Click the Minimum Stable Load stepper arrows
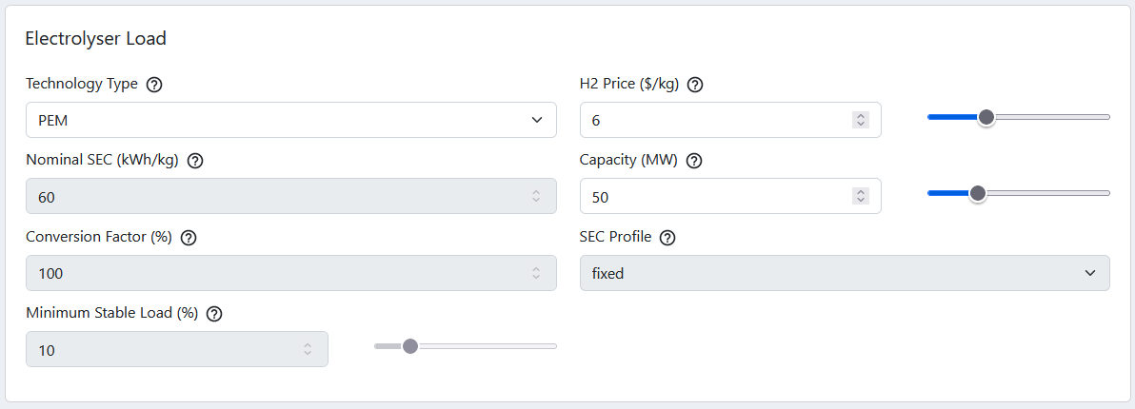This screenshot has height=409, width=1135. (x=308, y=349)
